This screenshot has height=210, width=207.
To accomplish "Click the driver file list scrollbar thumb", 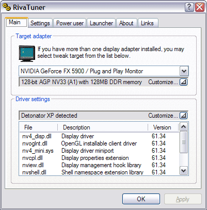I will pyautogui.click(x=184, y=142).
